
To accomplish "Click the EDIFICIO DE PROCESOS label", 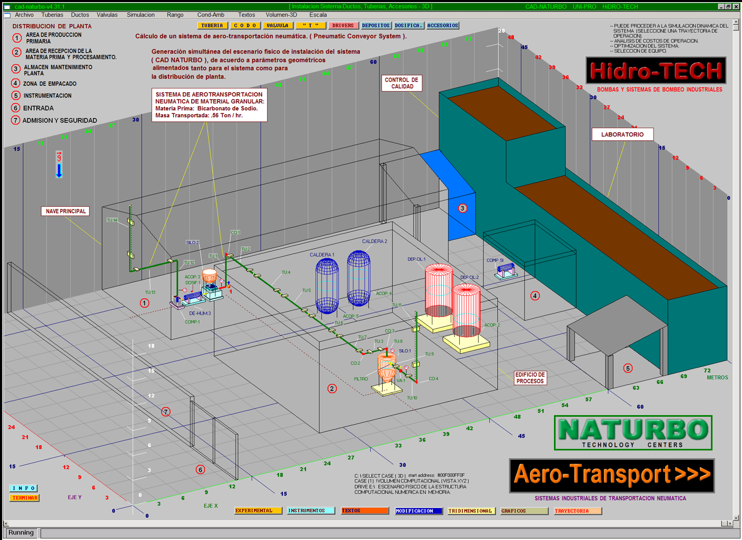I will coord(530,378).
